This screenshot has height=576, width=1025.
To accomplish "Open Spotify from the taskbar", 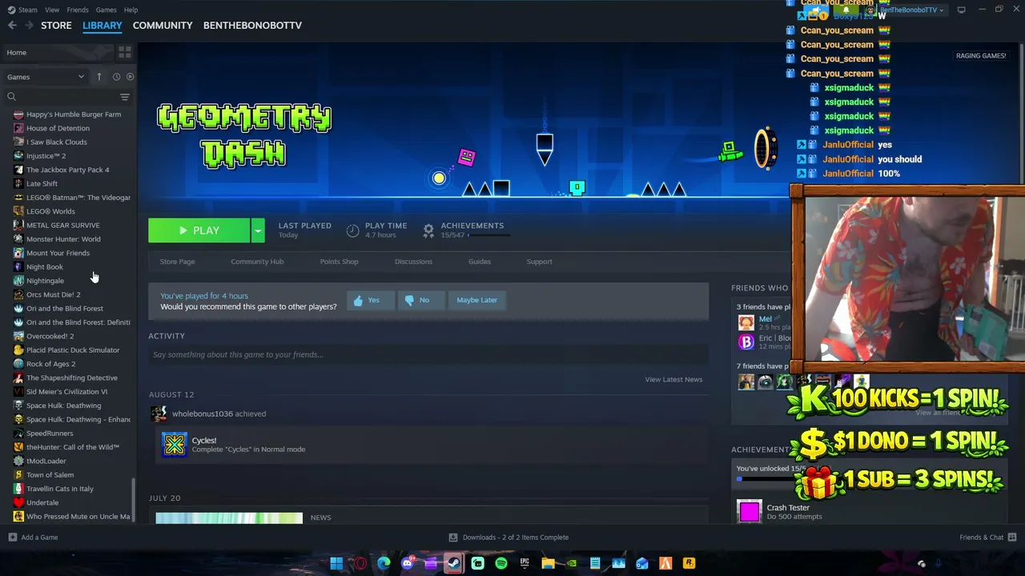I will point(501,563).
